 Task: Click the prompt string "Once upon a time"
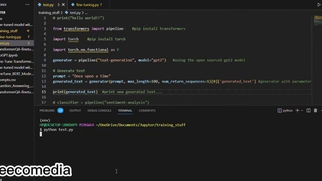pos(92,76)
